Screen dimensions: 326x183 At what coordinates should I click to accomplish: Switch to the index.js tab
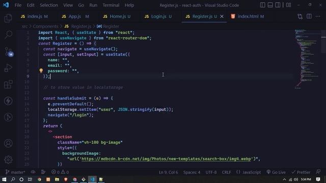(x=34, y=16)
